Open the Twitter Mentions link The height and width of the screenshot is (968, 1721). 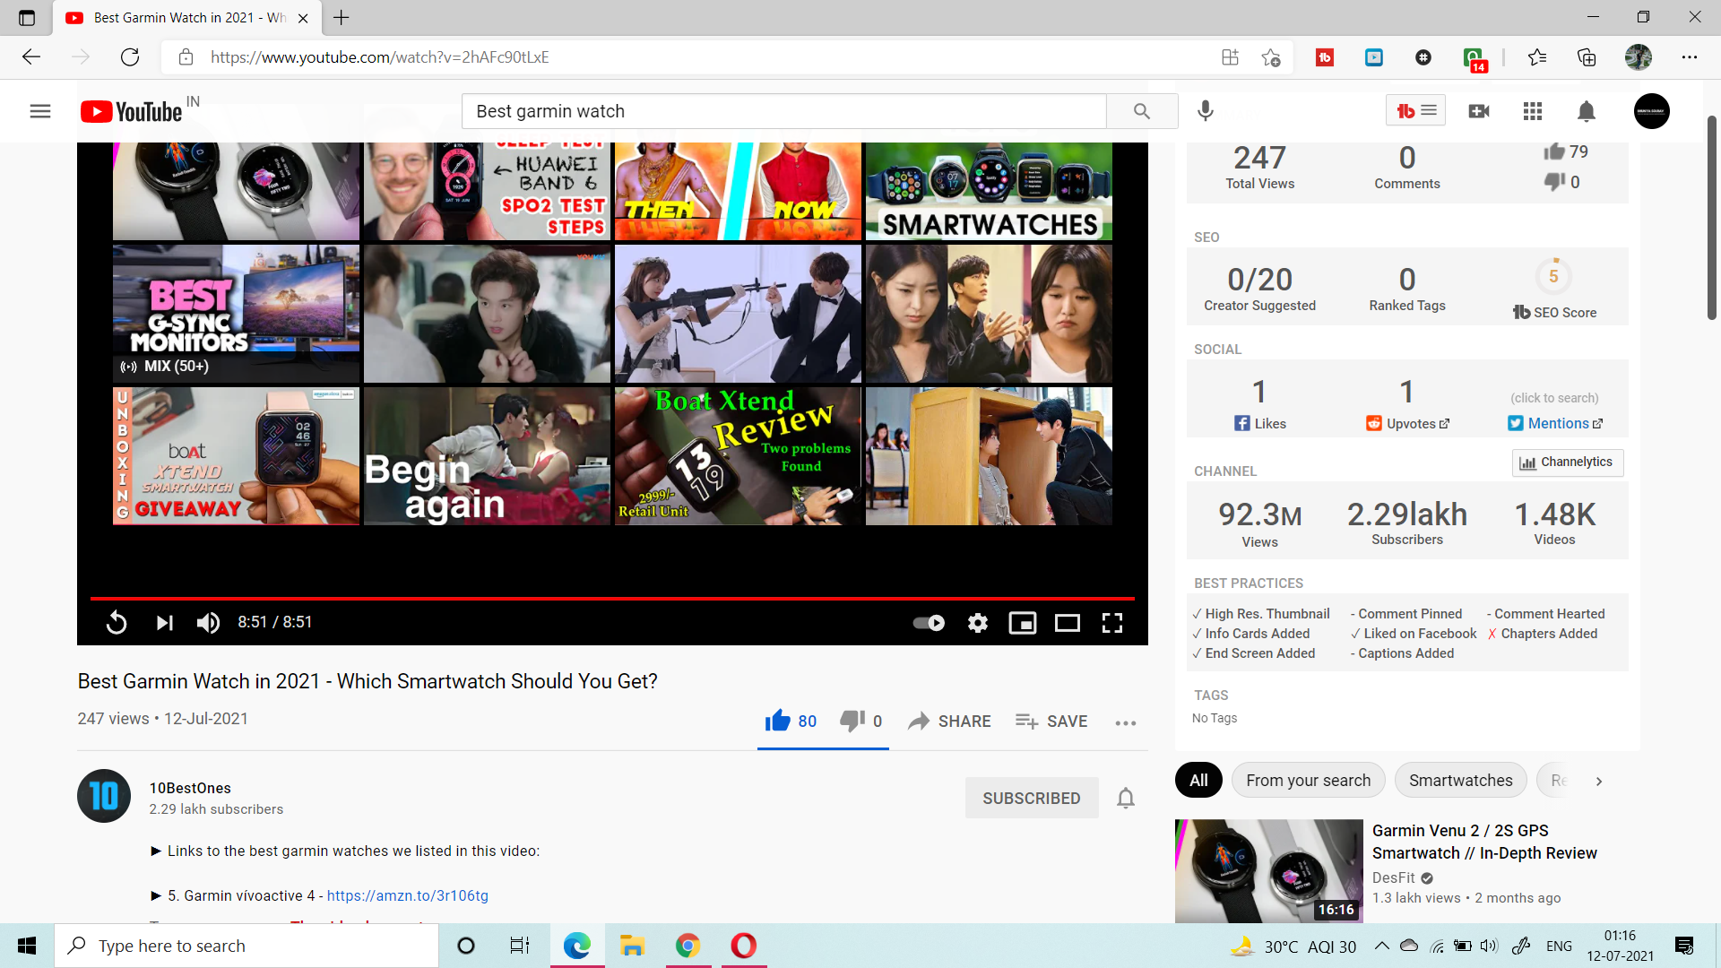[x=1555, y=424]
